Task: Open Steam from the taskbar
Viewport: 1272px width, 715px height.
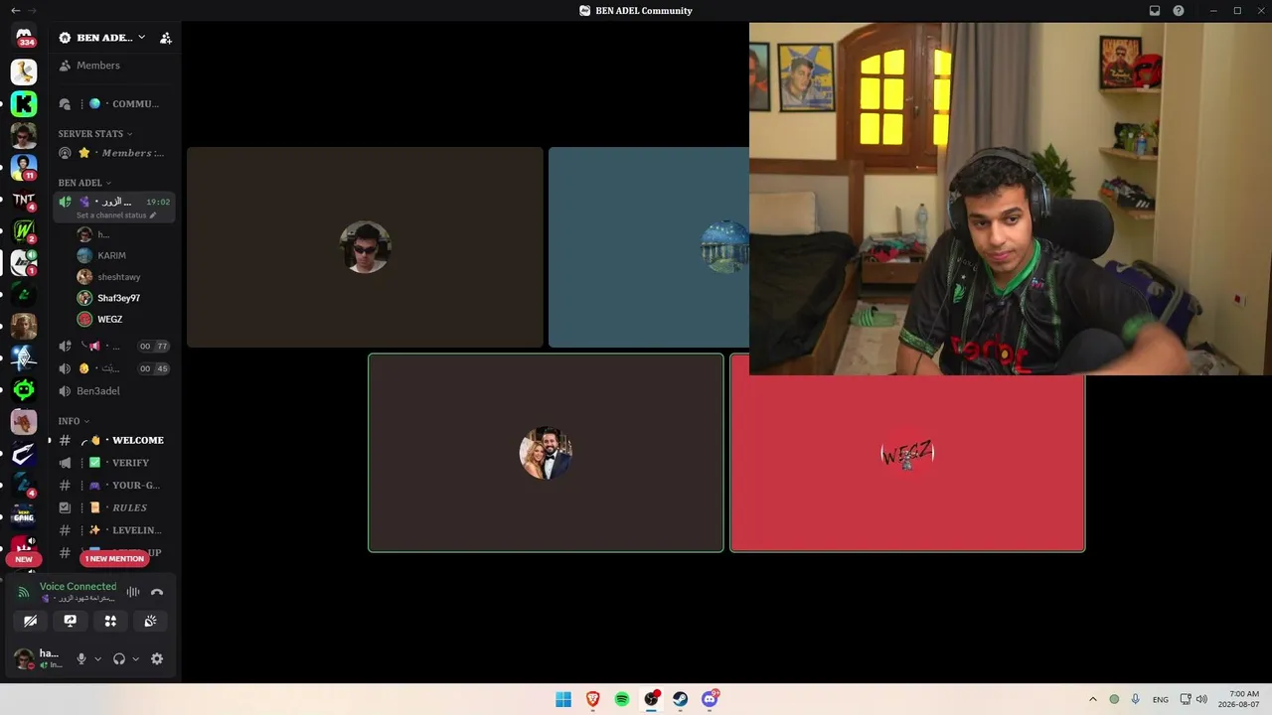Action: point(680,699)
